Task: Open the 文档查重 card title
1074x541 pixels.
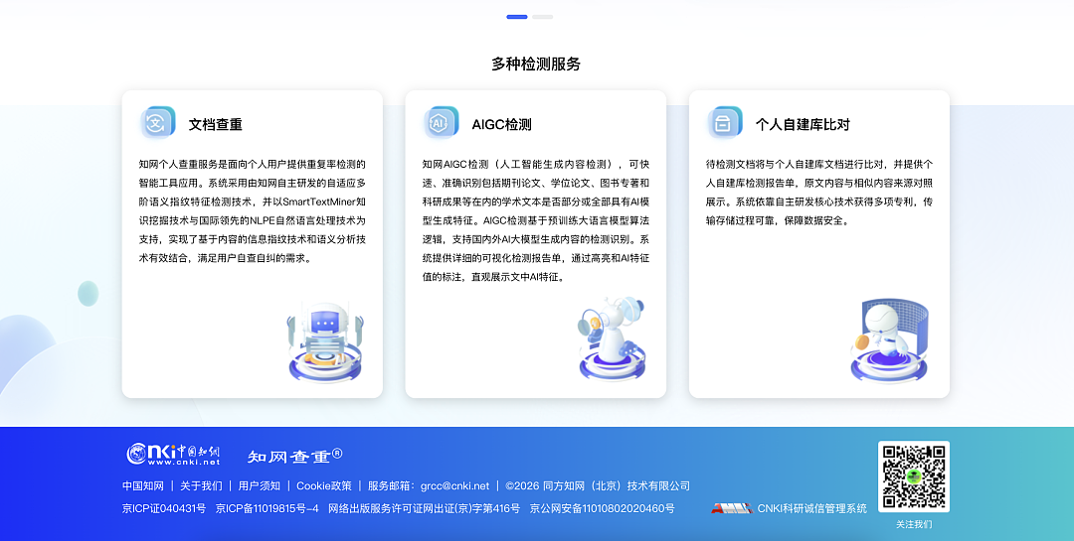Action: pyautogui.click(x=215, y=124)
